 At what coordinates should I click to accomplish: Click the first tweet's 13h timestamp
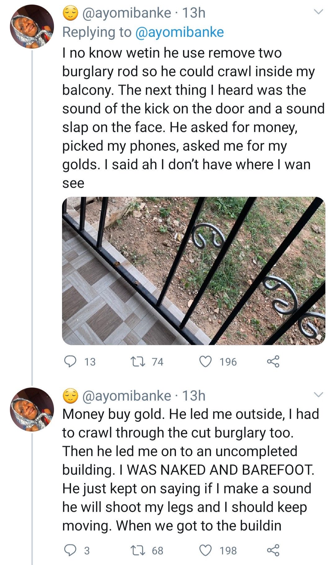coord(194,13)
